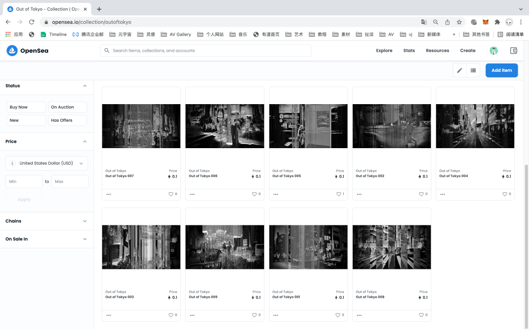Focus the Min price input field

(24, 181)
